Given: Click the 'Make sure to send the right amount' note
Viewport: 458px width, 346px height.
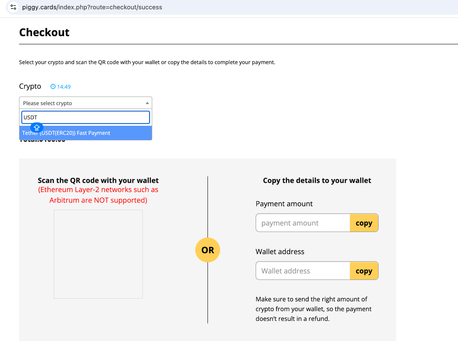Looking at the screenshot, I should [x=313, y=309].
